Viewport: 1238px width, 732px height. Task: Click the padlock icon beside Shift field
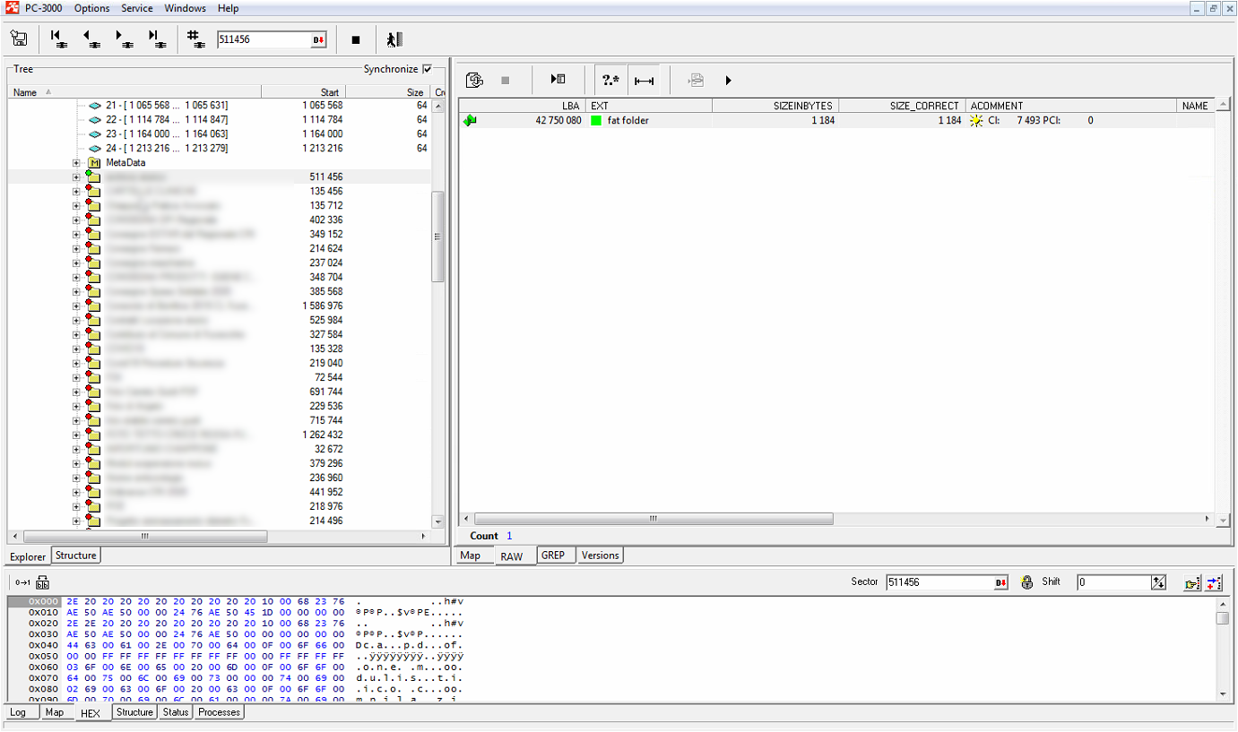[1027, 582]
